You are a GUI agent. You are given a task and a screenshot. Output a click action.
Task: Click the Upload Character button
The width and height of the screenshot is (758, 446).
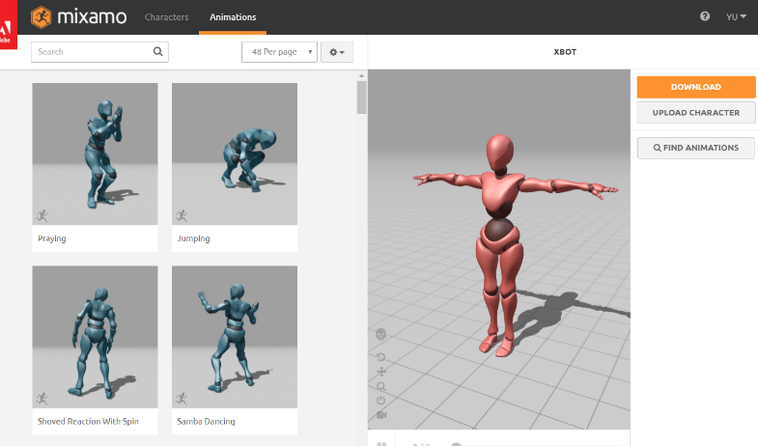coord(695,113)
